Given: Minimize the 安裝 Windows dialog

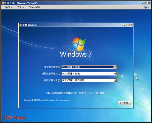Looking at the screenshot, I should point(125,25).
